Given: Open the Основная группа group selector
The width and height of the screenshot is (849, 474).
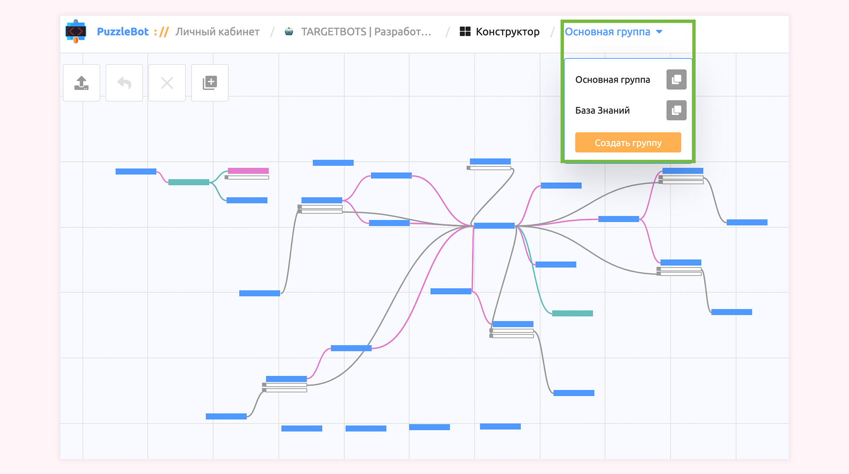Looking at the screenshot, I should pyautogui.click(x=607, y=32).
